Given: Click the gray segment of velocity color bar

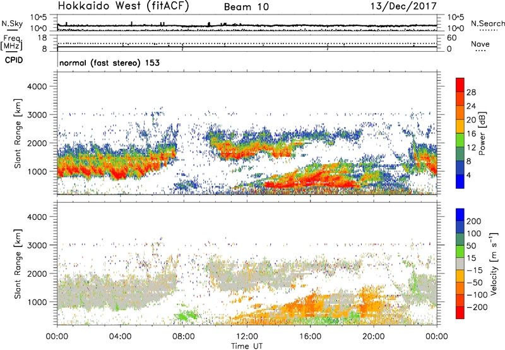Looking at the screenshot, I should (460, 263).
